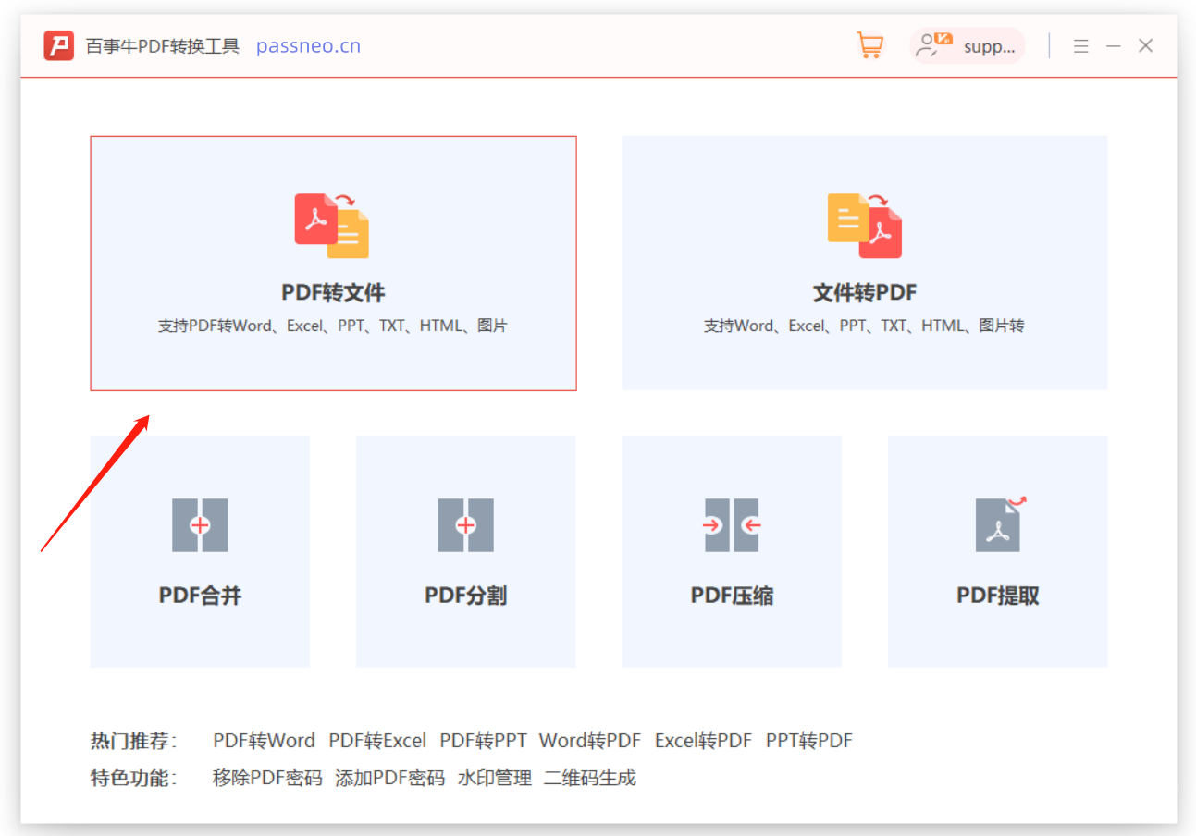Click the 特色功能 label

click(133, 778)
